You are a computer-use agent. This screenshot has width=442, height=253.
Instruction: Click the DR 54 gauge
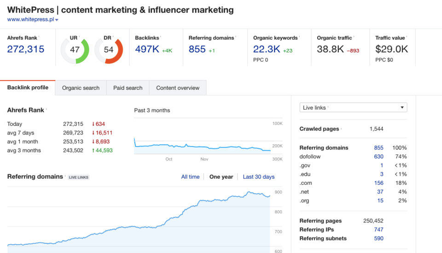109,50
